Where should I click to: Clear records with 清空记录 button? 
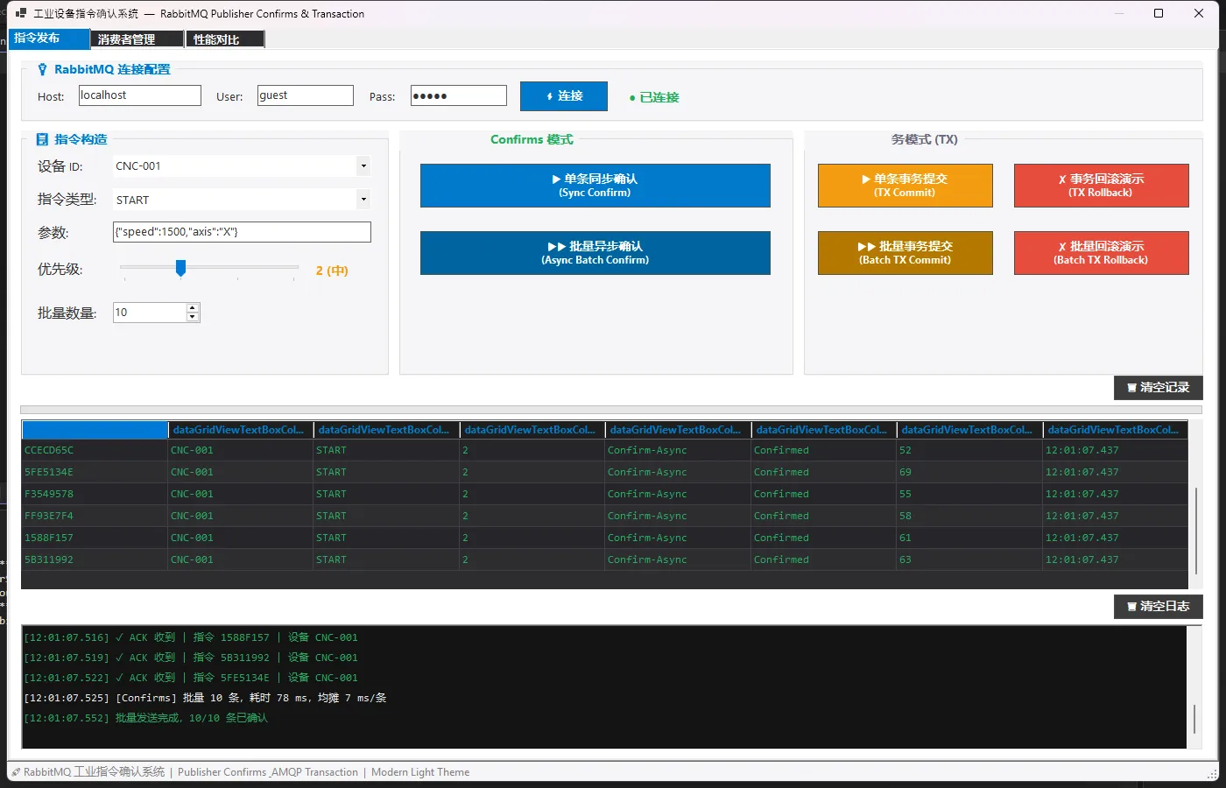[1158, 388]
